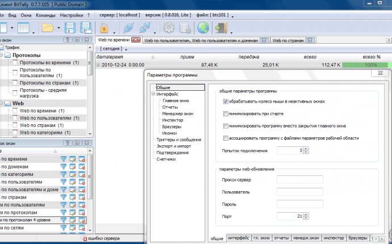Enable 'минимизировать при старте' checkbox
Viewport: 392px width, 244px height.
click(226, 113)
